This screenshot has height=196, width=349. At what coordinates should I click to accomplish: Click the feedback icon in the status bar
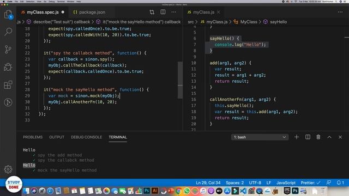point(328,183)
